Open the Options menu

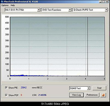[5, 5]
